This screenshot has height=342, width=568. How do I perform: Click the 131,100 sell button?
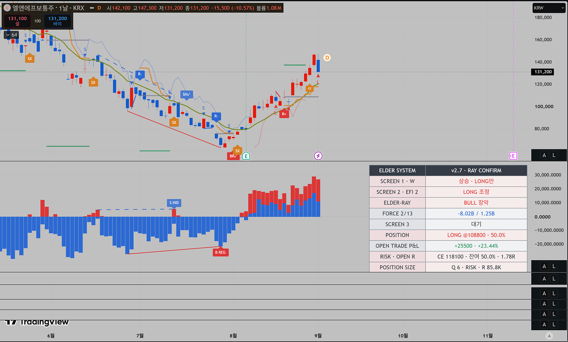(17, 21)
